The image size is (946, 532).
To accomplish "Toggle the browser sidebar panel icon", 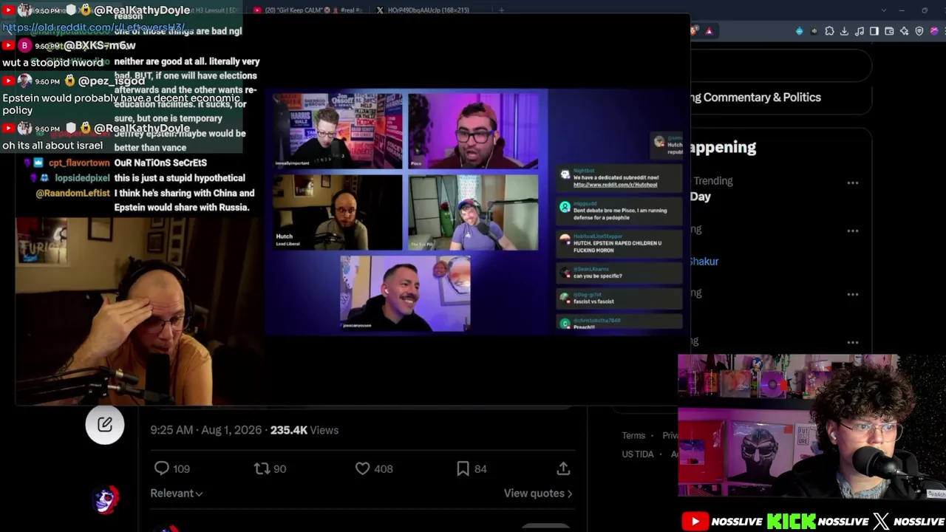I will [874, 31].
